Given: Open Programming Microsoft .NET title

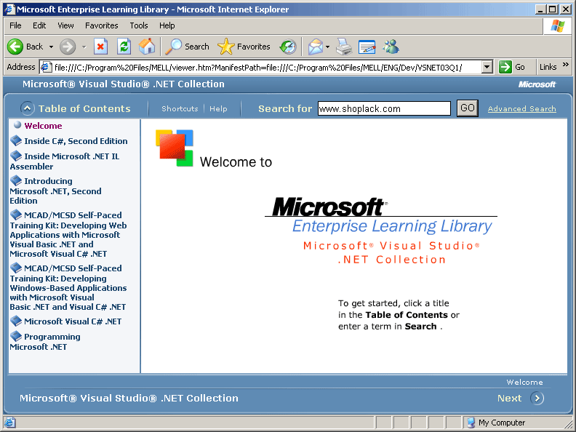Looking at the screenshot, I should [x=45, y=342].
